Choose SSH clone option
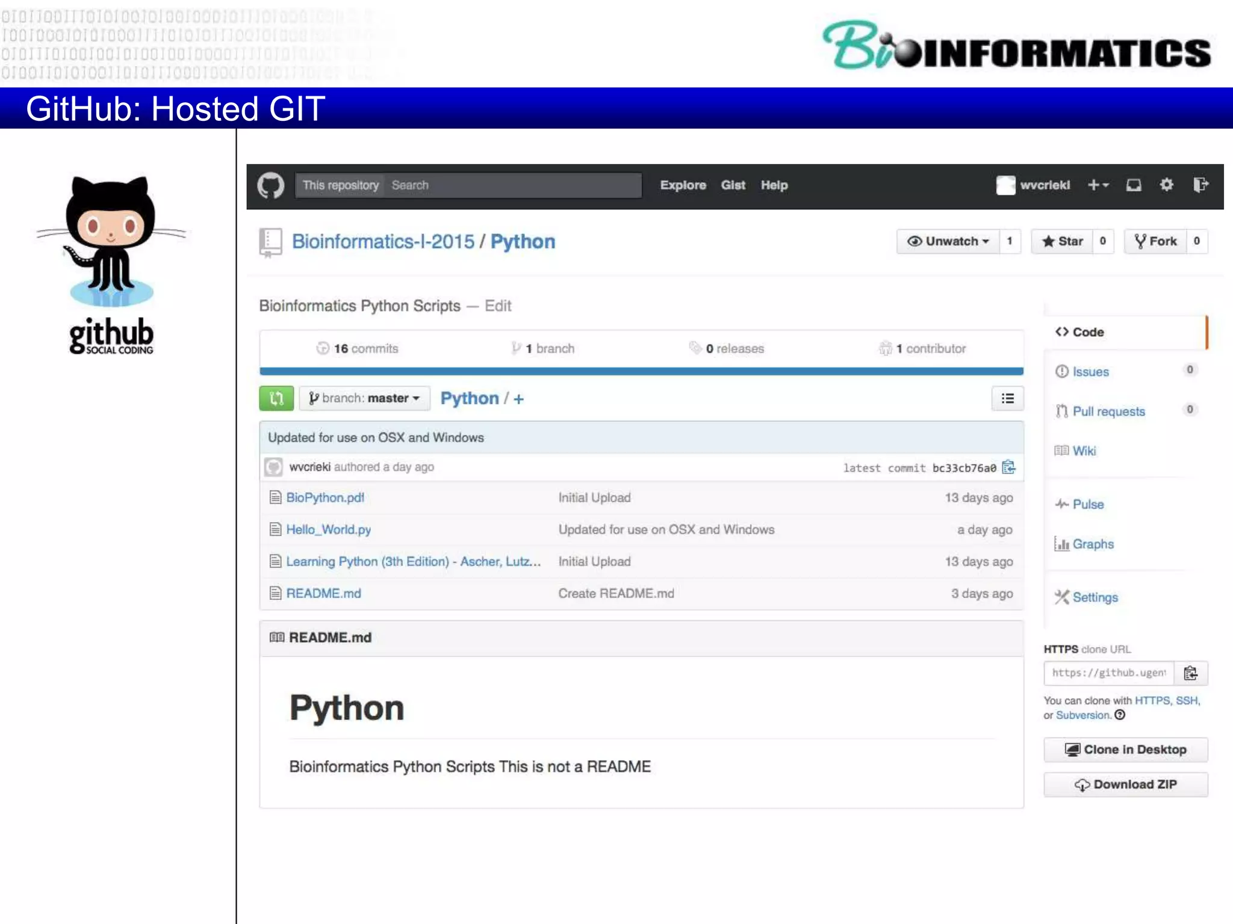 tap(1187, 700)
